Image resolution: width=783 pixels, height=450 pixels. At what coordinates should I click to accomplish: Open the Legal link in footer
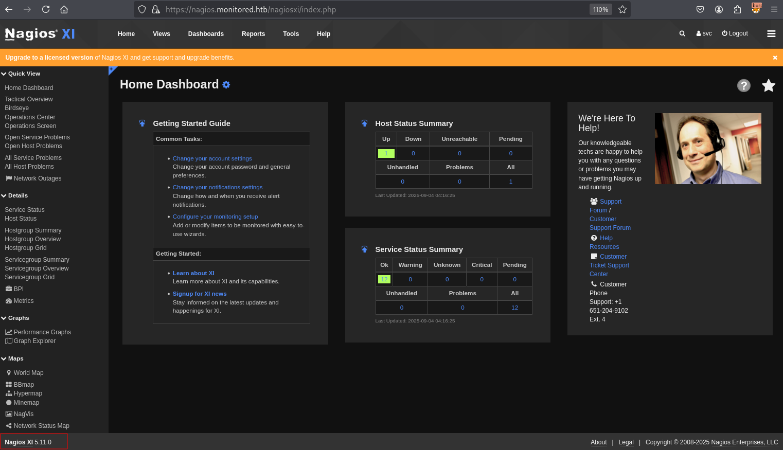pyautogui.click(x=626, y=442)
